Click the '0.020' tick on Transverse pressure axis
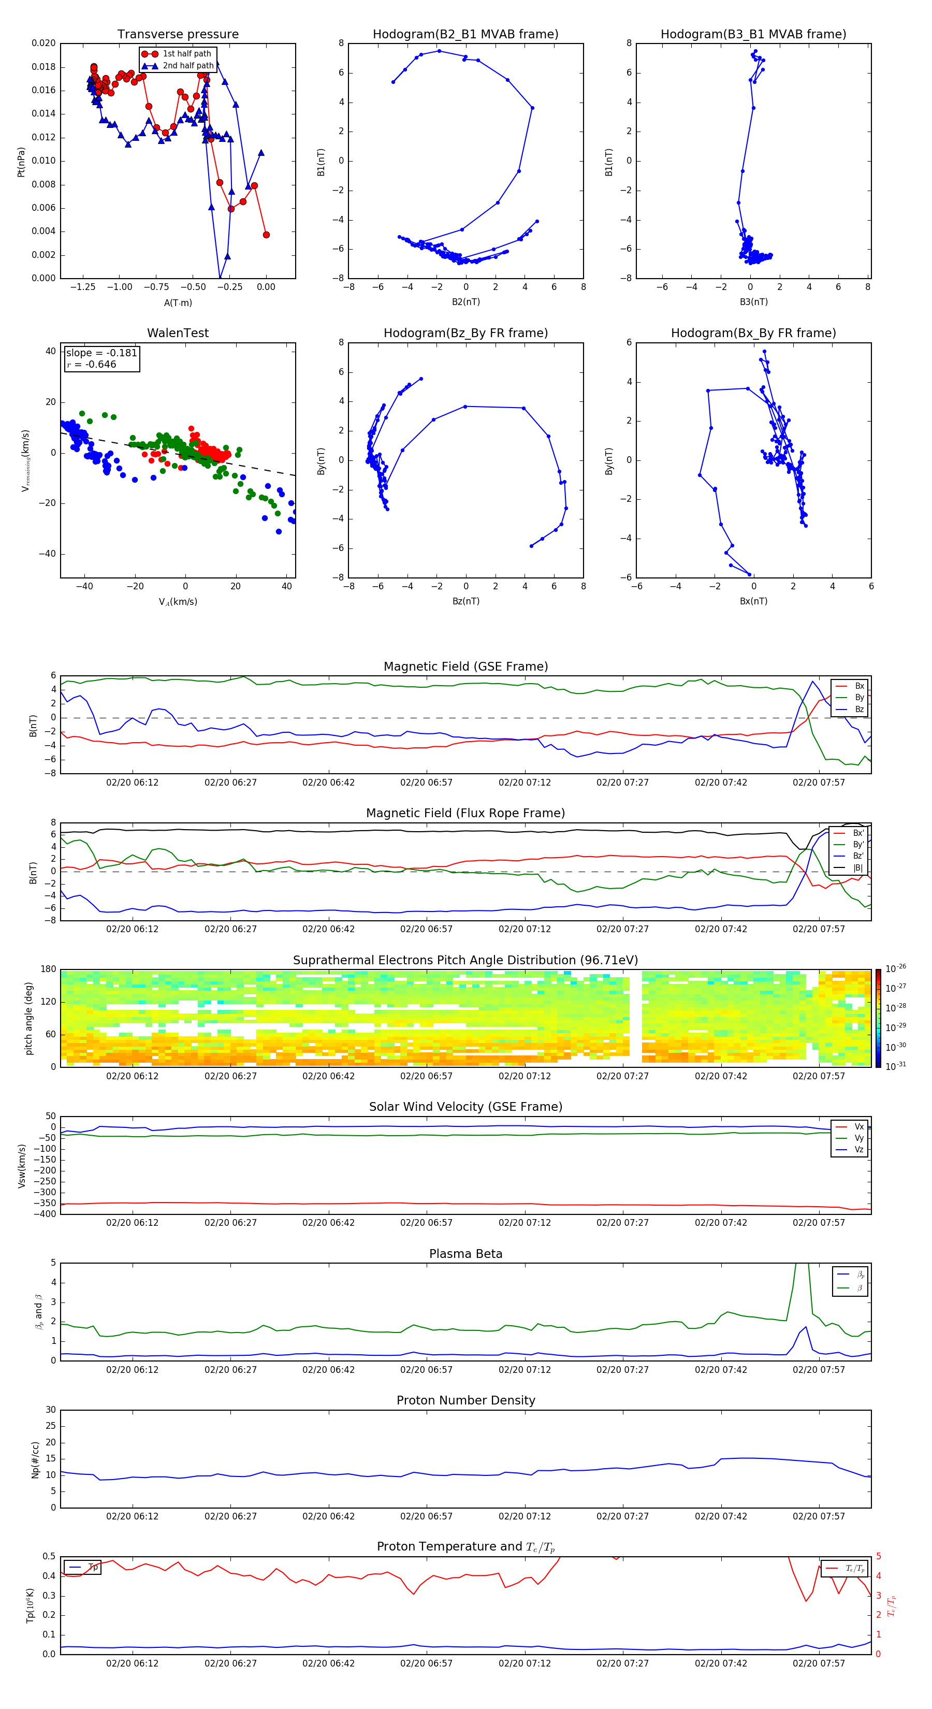Image resolution: width=932 pixels, height=1709 pixels. point(44,43)
